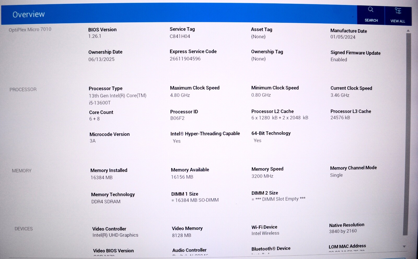Select Current Clock Speed 3.46 GHz
This screenshot has width=418, height=259.
(x=340, y=95)
